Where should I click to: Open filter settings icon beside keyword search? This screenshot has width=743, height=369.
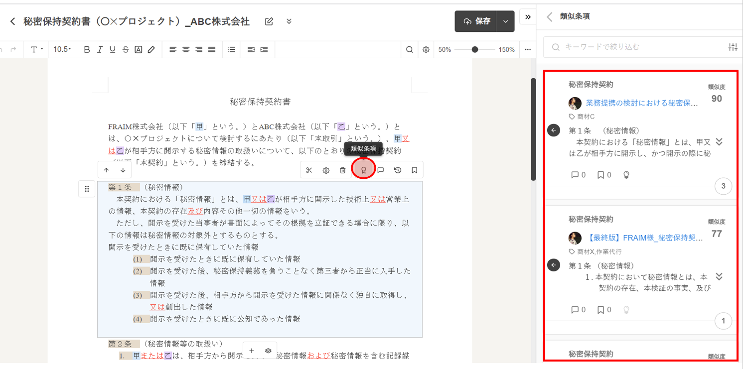[x=733, y=47]
